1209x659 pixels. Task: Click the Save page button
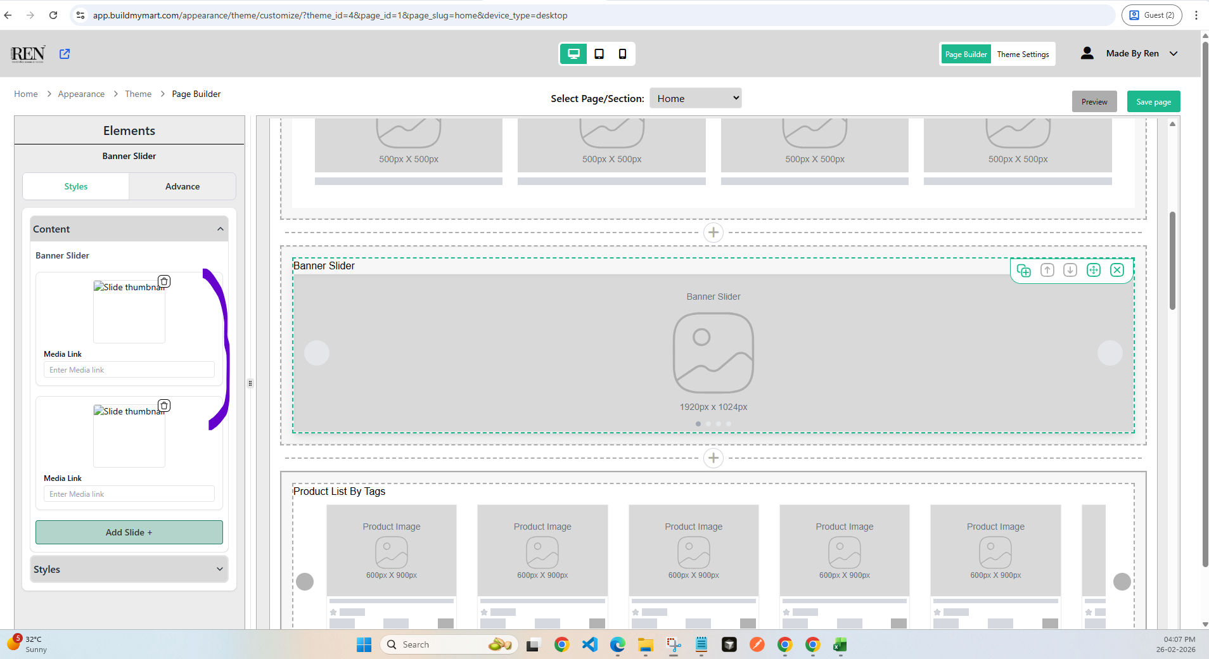click(x=1153, y=101)
